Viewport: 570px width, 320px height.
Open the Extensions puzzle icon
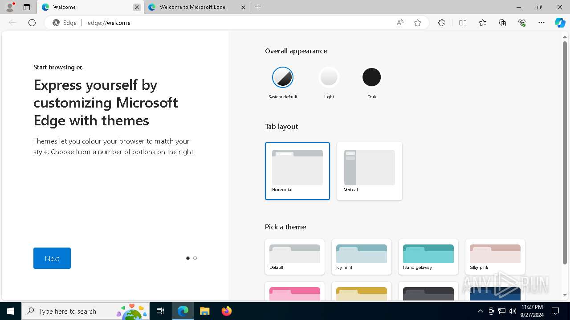(441, 23)
